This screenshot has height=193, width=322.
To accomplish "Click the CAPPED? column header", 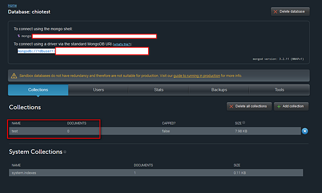I will click(x=169, y=123).
